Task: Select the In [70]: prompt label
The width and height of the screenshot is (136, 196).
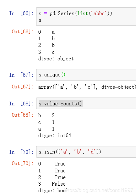Action: 21,152
